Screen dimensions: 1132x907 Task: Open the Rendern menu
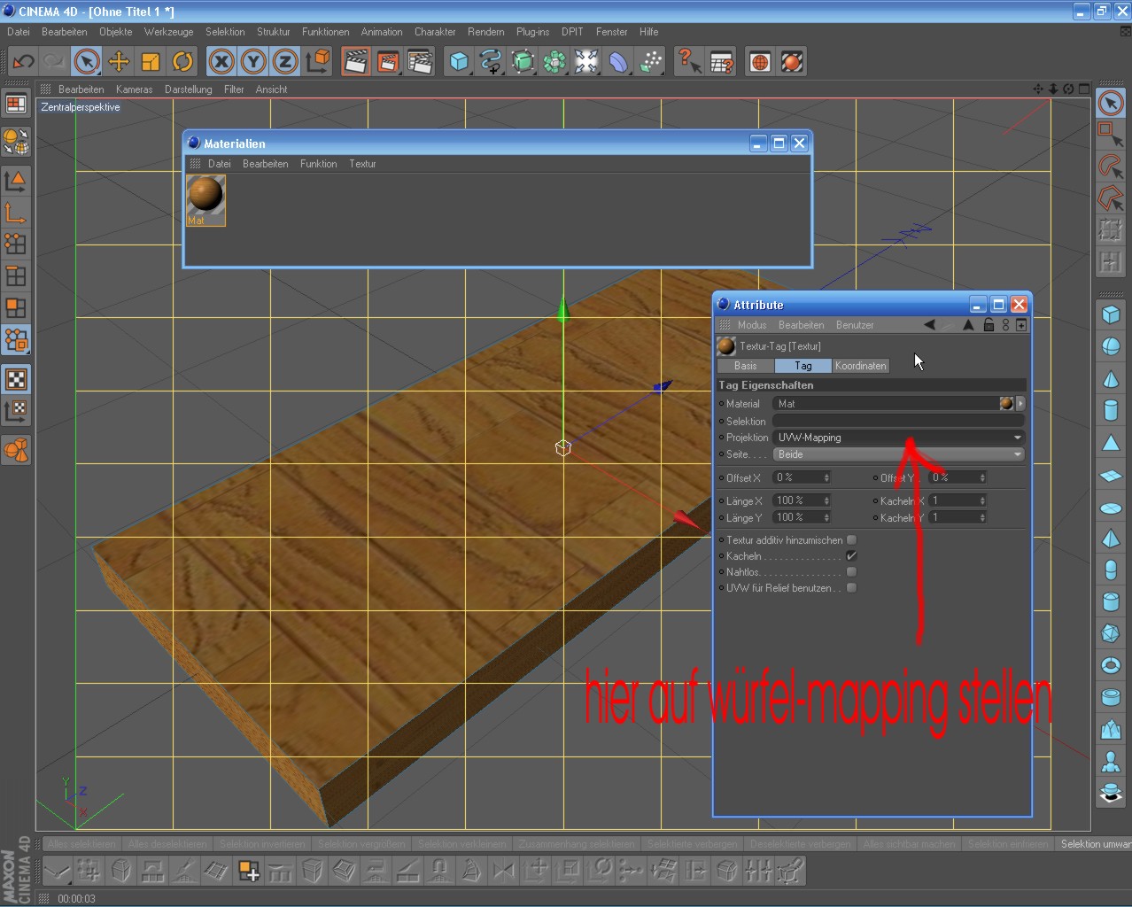[x=485, y=32]
